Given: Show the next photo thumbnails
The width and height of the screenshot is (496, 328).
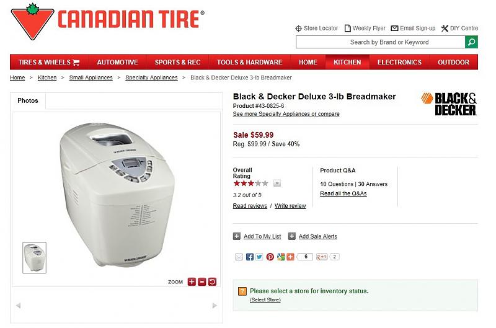Looking at the screenshot, I should pos(215,305).
